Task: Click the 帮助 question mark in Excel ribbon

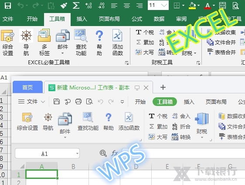Action: 99,36
